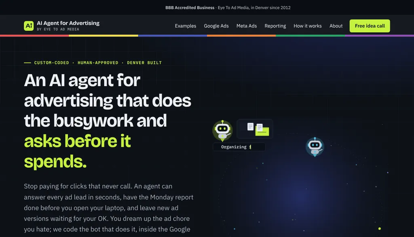Select Meta Ads in the navigation
Viewport: 414px width, 237px height.
[x=247, y=26]
